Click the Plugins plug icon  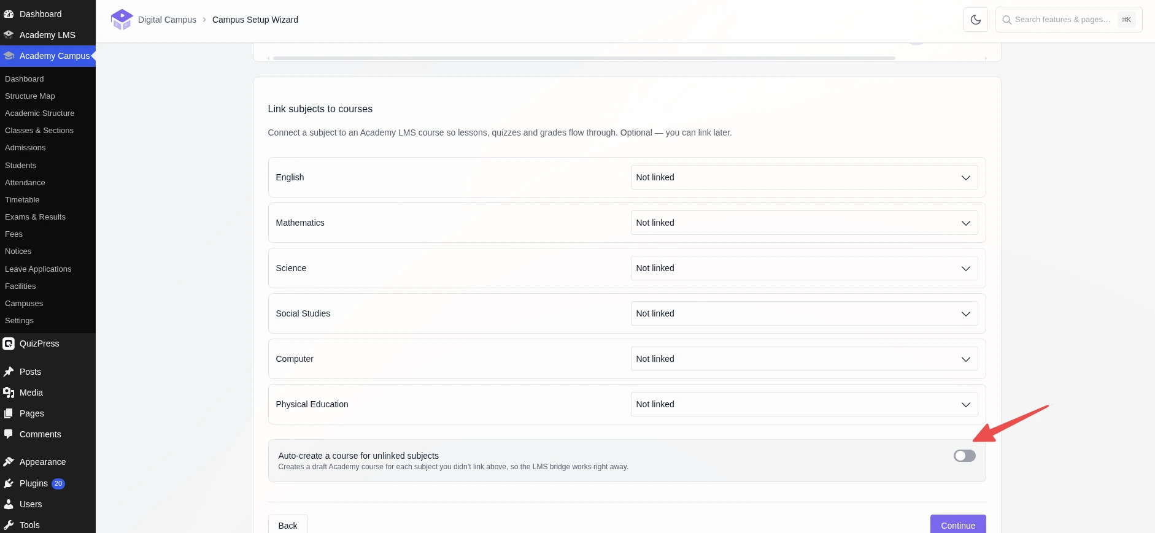tap(9, 483)
